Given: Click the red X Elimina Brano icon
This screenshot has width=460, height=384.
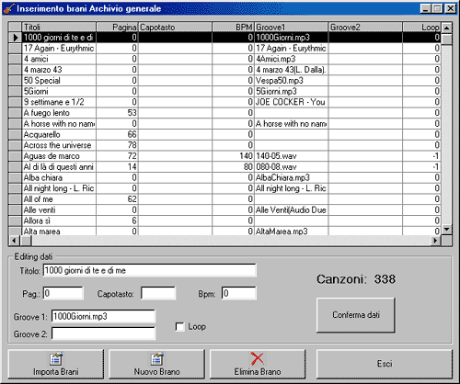Looking at the screenshot, I should [x=257, y=358].
